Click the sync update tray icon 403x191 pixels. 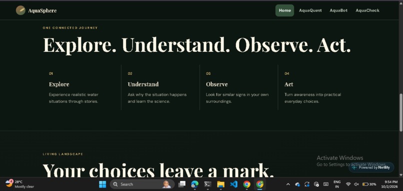[x=307, y=184]
